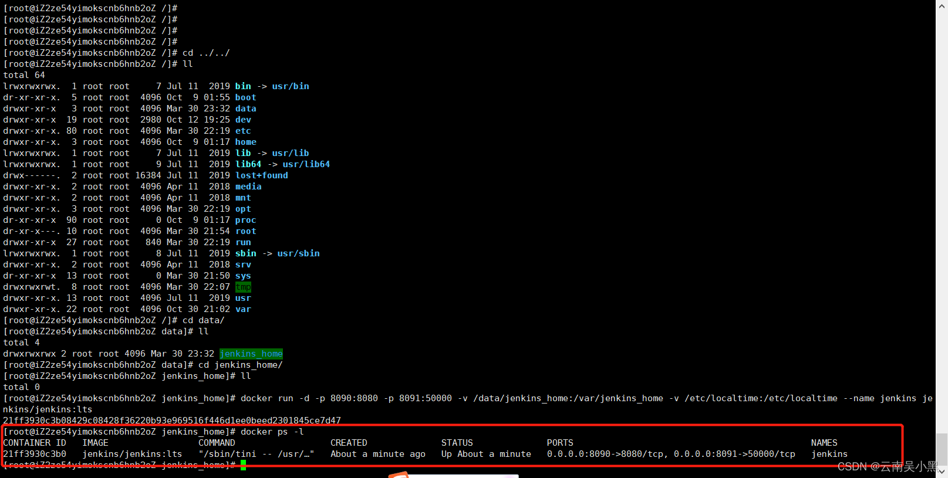Viewport: 948px width, 478px height.
Task: Click 'About a minute ago' created value
Action: (x=378, y=454)
